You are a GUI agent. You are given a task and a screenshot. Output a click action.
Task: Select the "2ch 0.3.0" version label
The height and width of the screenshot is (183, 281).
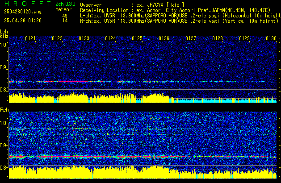coord(65,4)
